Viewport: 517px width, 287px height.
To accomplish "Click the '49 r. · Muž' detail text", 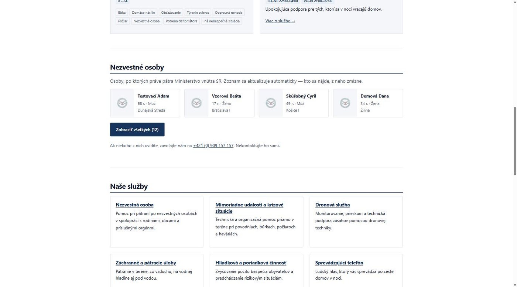I will [295, 103].
